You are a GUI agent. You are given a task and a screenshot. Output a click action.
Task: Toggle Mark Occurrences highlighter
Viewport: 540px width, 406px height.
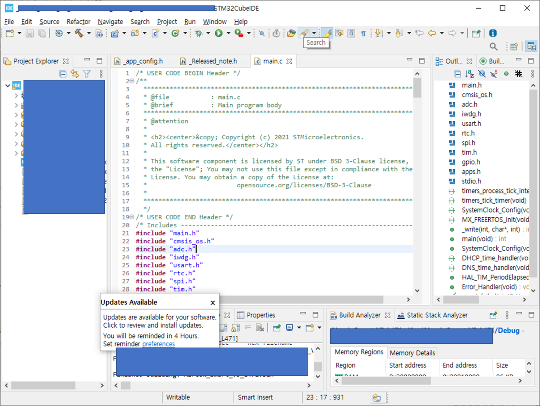(x=327, y=33)
